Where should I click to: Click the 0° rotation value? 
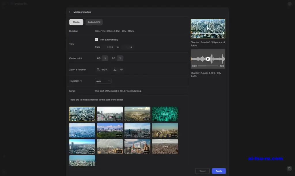click(x=122, y=69)
